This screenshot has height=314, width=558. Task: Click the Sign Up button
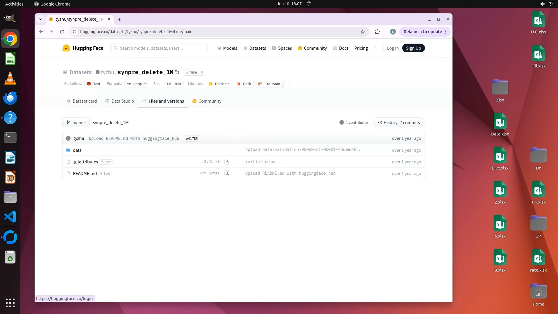[413, 48]
